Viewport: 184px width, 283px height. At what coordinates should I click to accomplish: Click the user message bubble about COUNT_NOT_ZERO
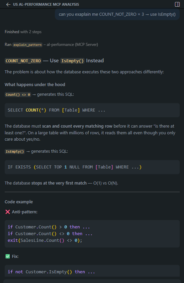[x=117, y=14]
